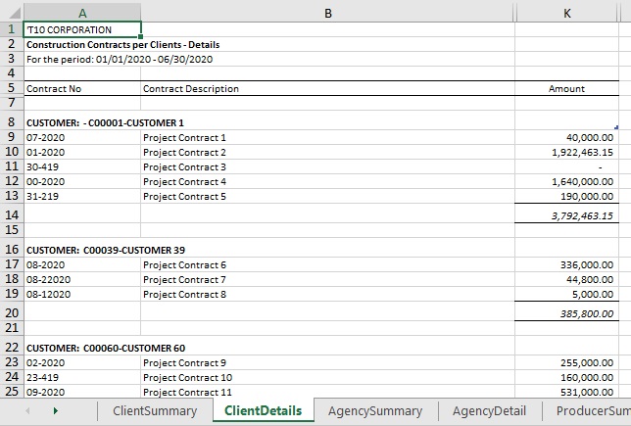Click the active ClientDetails sheet tab
Image resolution: width=631 pixels, height=426 pixels.
pos(263,411)
